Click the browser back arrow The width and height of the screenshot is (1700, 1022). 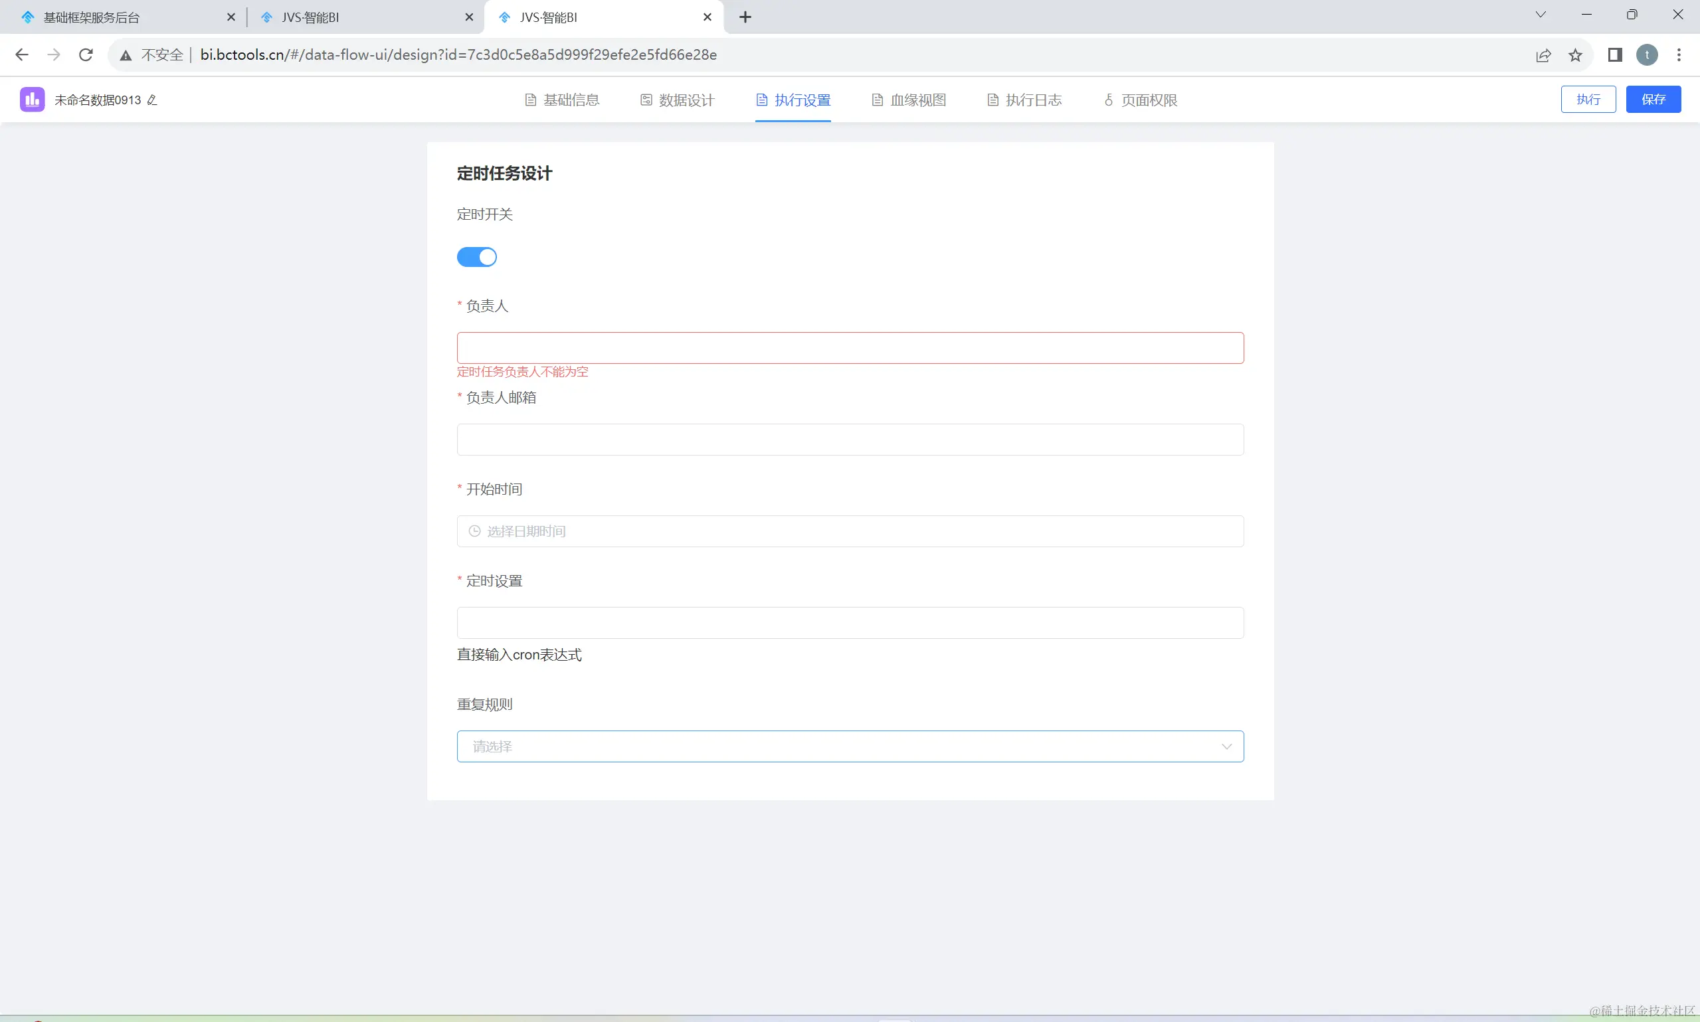21,54
